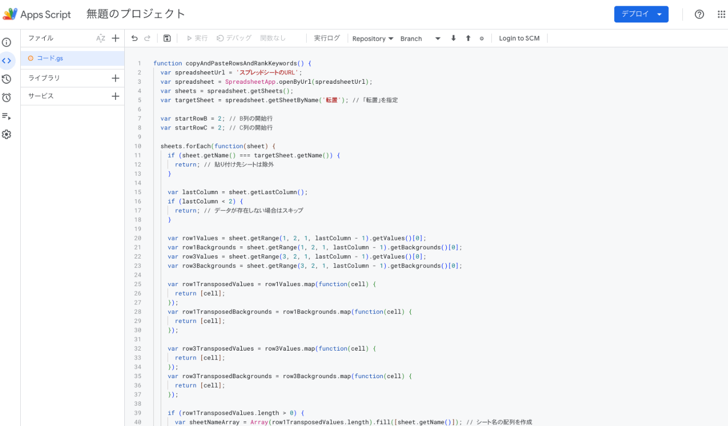
Task: Click the 実行 run button
Action: point(197,38)
